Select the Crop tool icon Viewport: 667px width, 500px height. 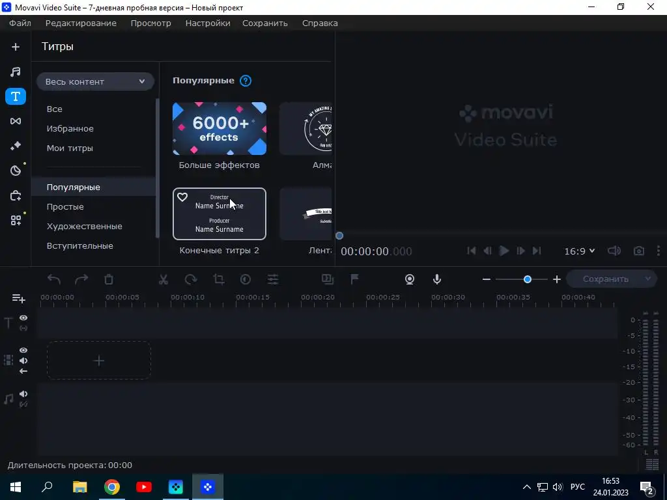[x=219, y=279]
